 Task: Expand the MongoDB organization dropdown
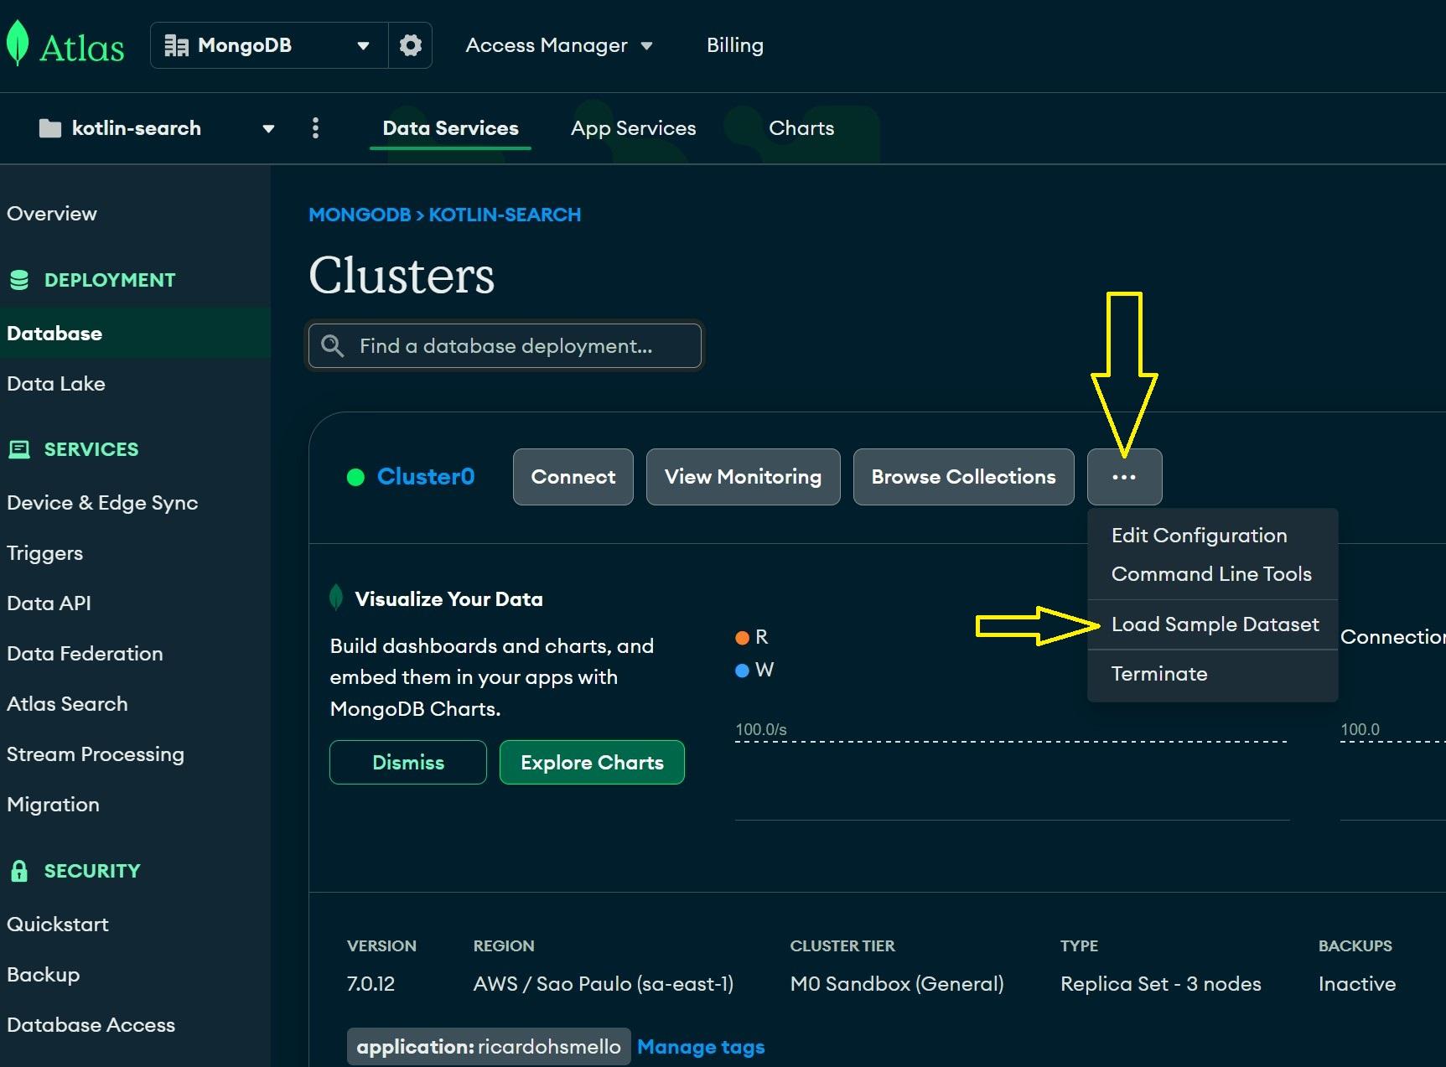[x=363, y=45]
